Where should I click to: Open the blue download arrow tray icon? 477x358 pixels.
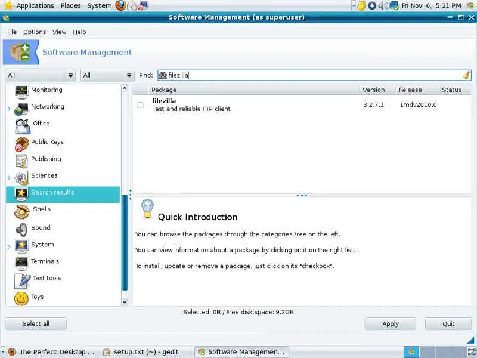[x=371, y=5]
